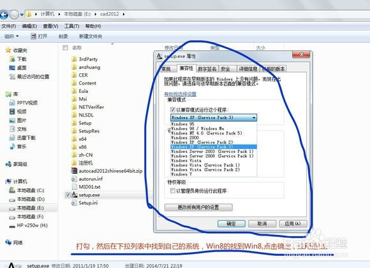370x268 pixels.
Task: Open the 工具(T) menu
Action: 71,26
